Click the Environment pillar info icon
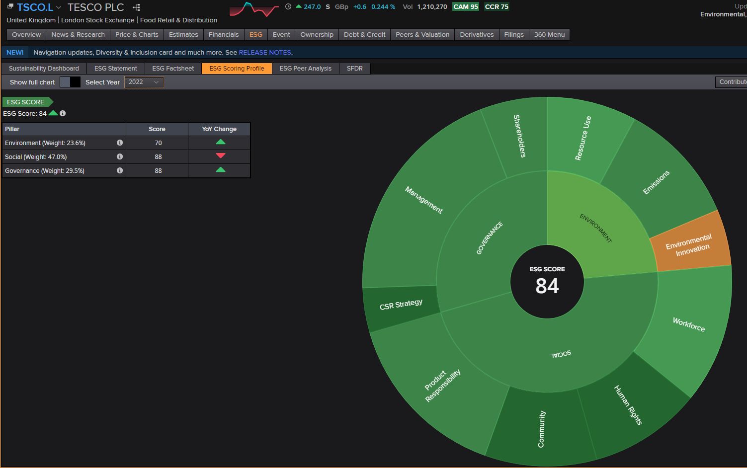This screenshot has height=468, width=747. [120, 143]
